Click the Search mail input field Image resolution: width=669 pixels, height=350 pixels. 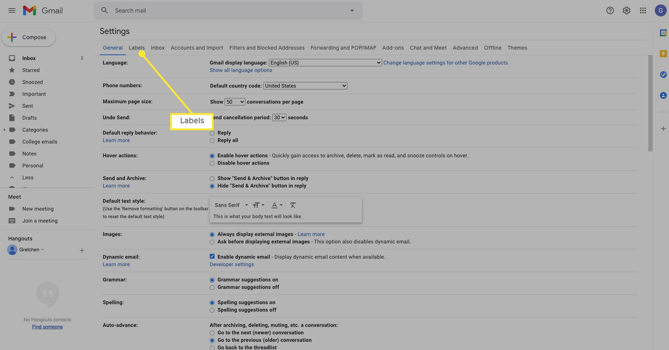tap(228, 10)
